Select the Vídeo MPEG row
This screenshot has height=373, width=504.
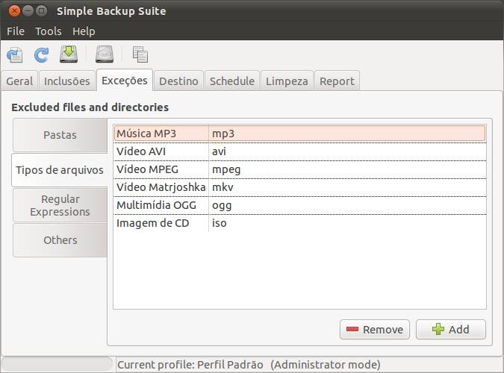click(299, 169)
